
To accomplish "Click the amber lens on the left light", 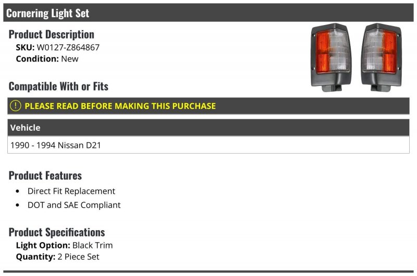I will 323,52.
